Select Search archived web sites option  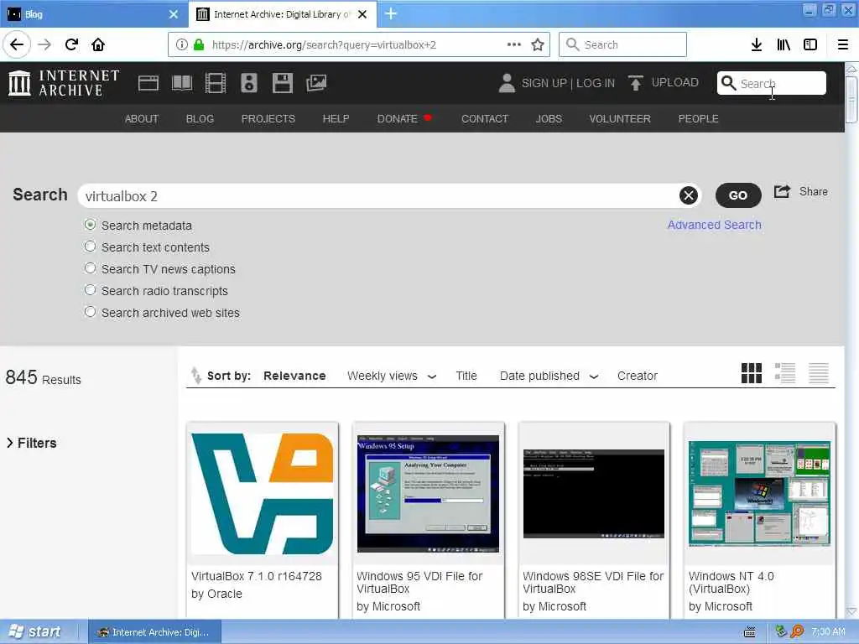point(91,312)
